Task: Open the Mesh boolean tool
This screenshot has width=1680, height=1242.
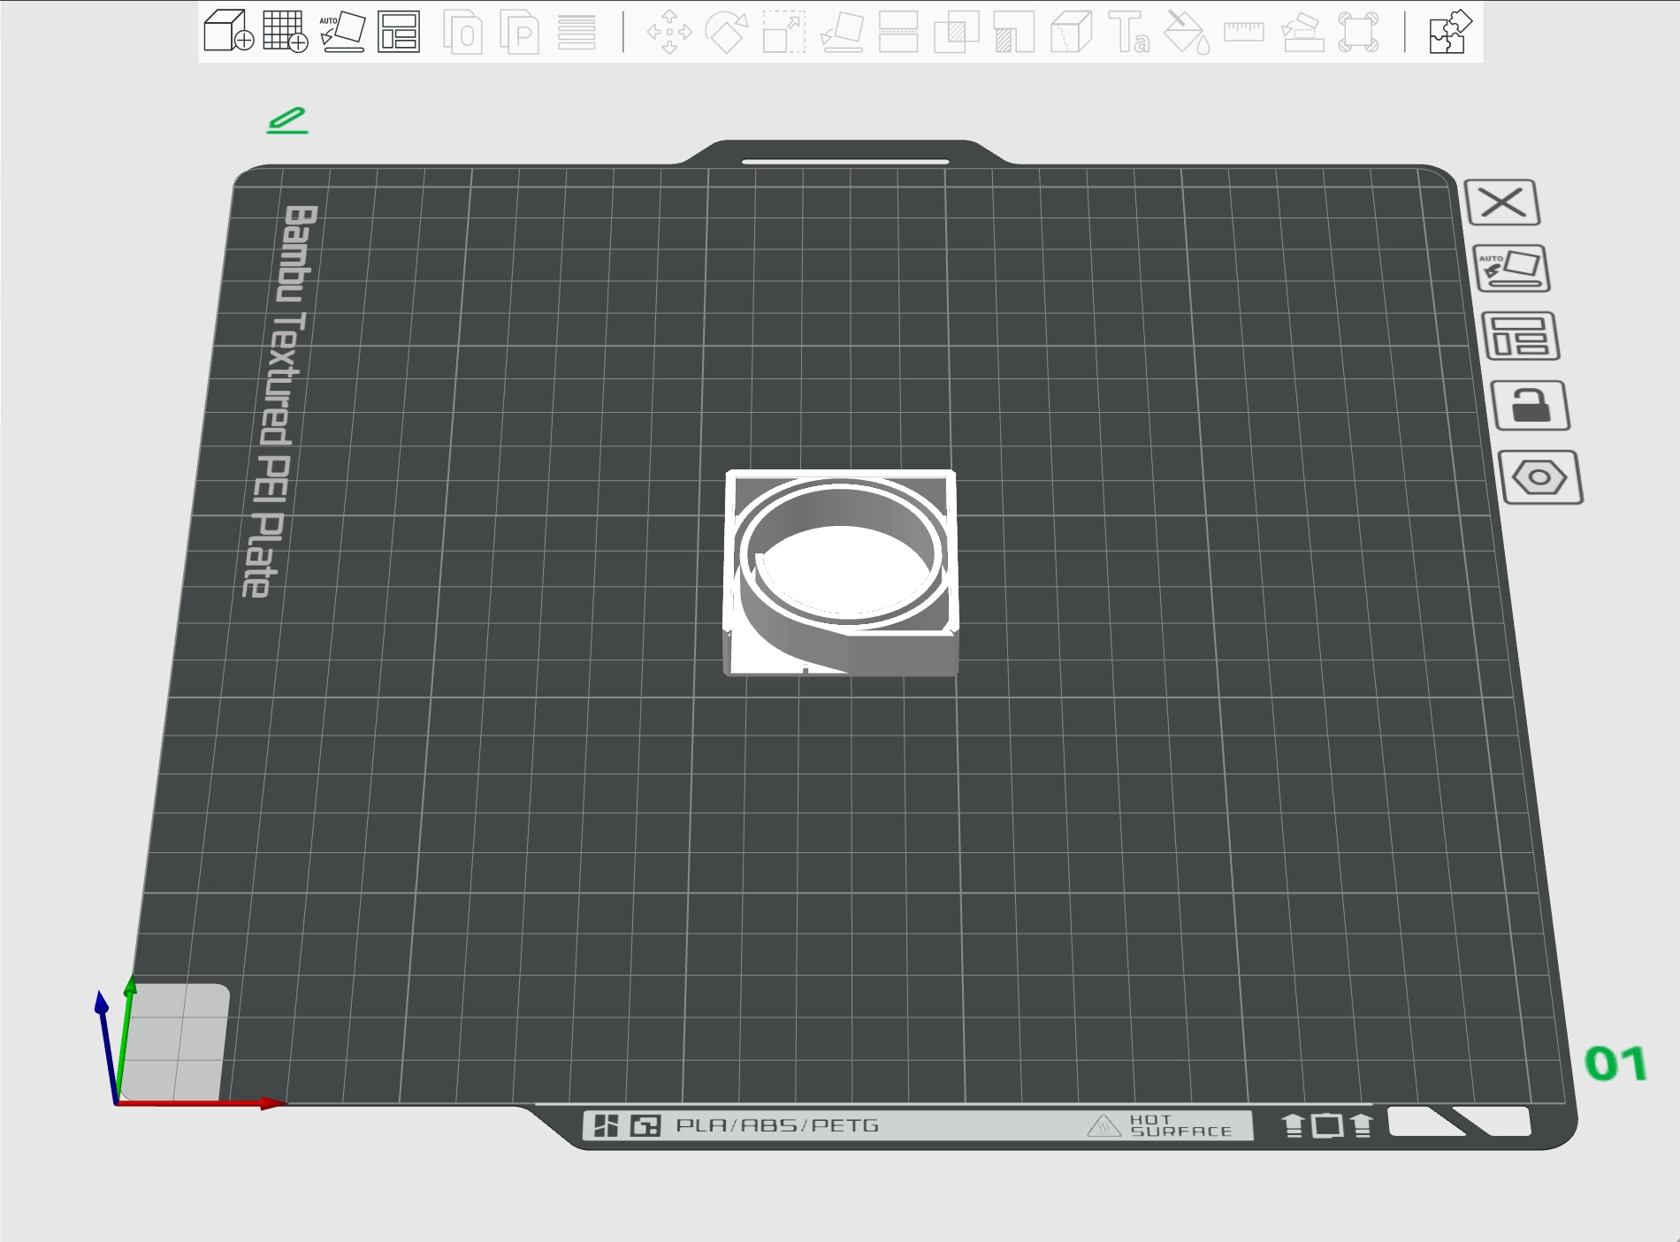Action: tap(957, 32)
